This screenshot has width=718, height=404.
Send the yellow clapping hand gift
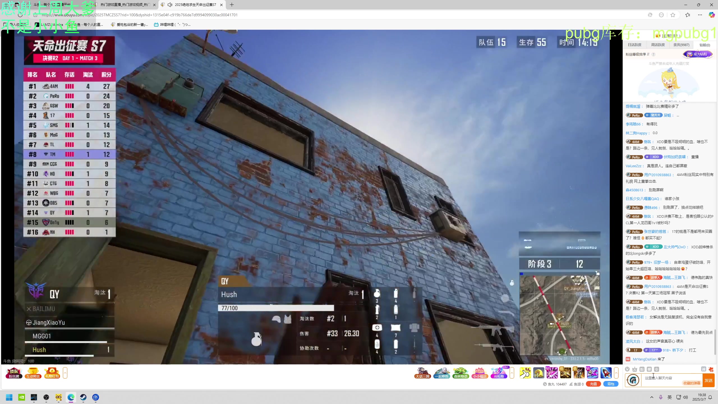click(525, 373)
